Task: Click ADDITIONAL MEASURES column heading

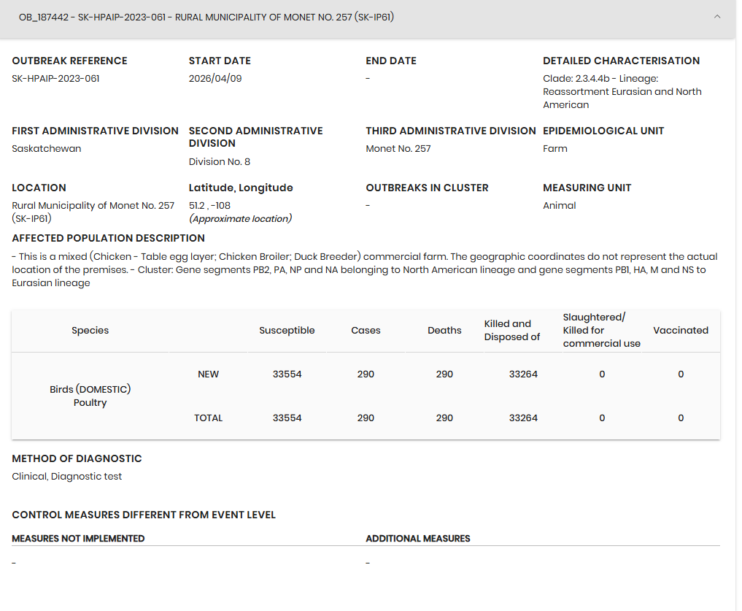Action: [x=418, y=539]
